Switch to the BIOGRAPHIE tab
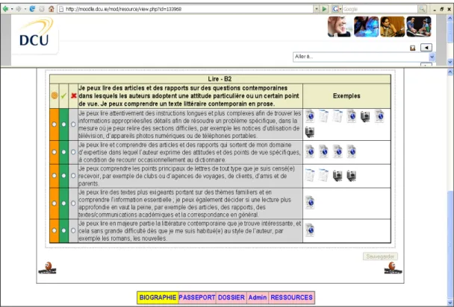Image resolution: width=454 pixels, height=307 pixels. 158,297
